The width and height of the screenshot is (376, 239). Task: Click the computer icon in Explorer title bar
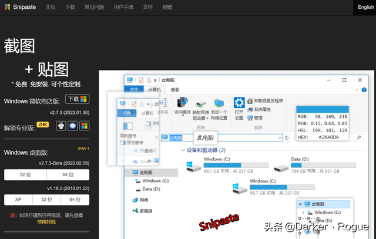tap(130, 80)
